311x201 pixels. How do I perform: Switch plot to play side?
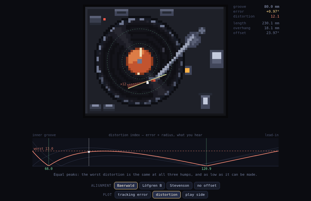[195, 195]
